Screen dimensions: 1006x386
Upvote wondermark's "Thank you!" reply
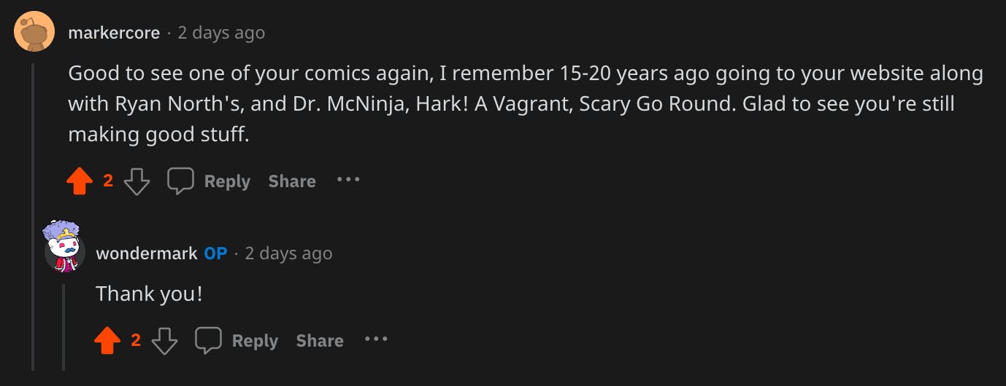click(107, 341)
